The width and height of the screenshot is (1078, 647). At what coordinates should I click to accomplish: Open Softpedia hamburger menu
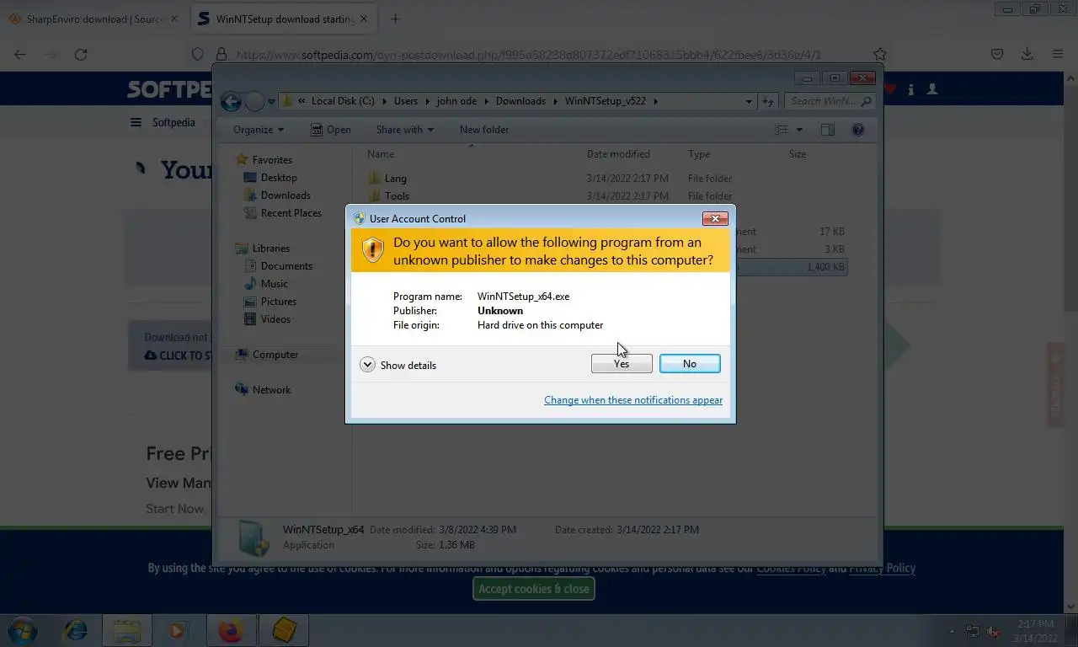(x=136, y=122)
